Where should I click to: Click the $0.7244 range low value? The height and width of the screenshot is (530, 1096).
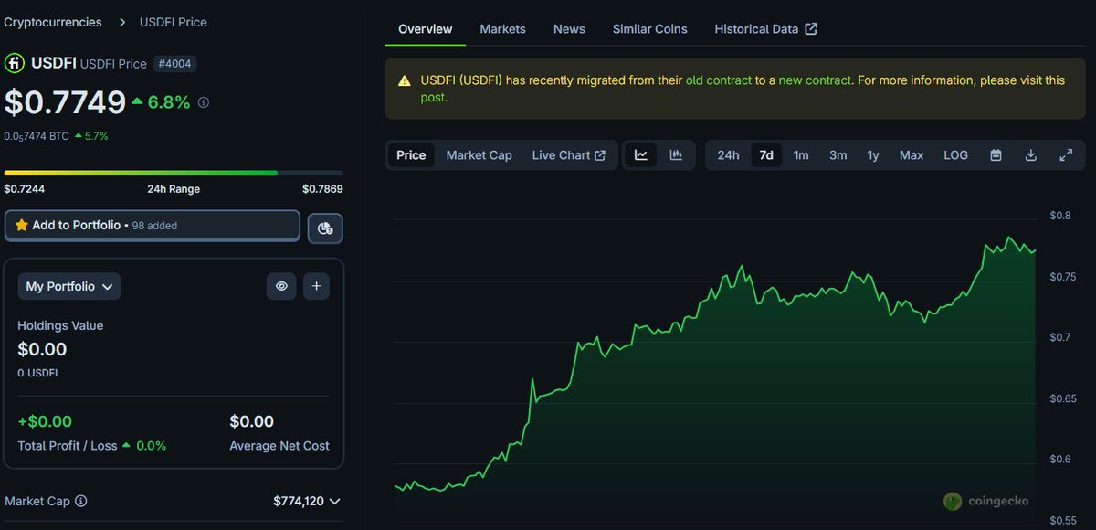pyautogui.click(x=25, y=189)
